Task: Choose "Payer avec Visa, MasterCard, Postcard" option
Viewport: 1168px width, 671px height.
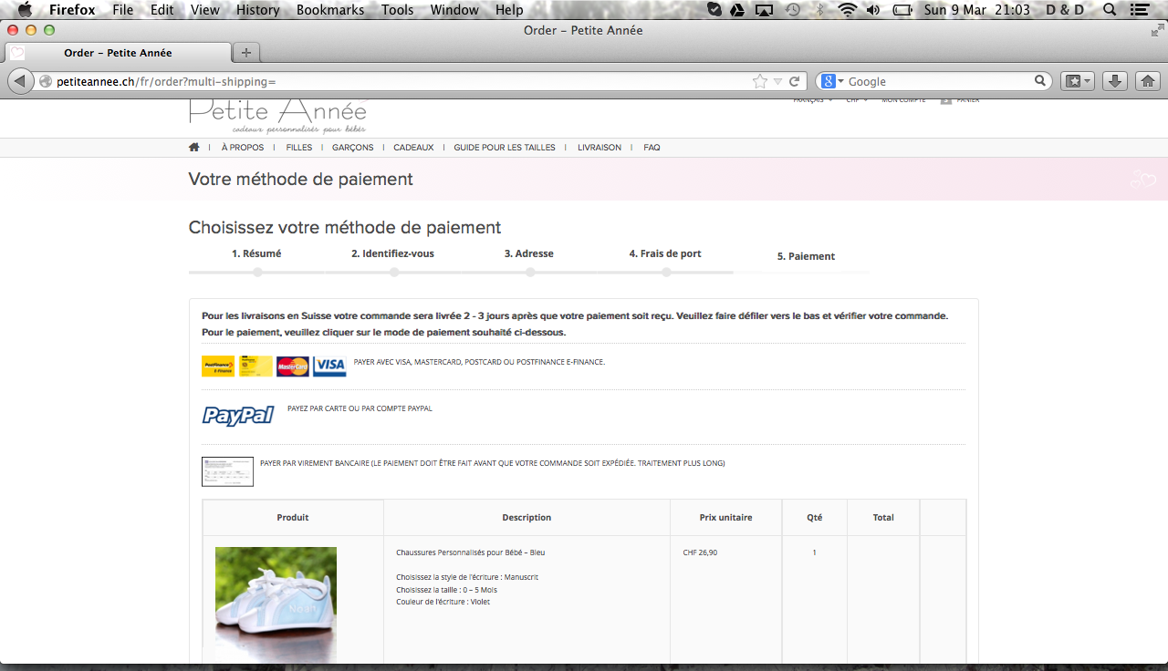Action: click(479, 362)
